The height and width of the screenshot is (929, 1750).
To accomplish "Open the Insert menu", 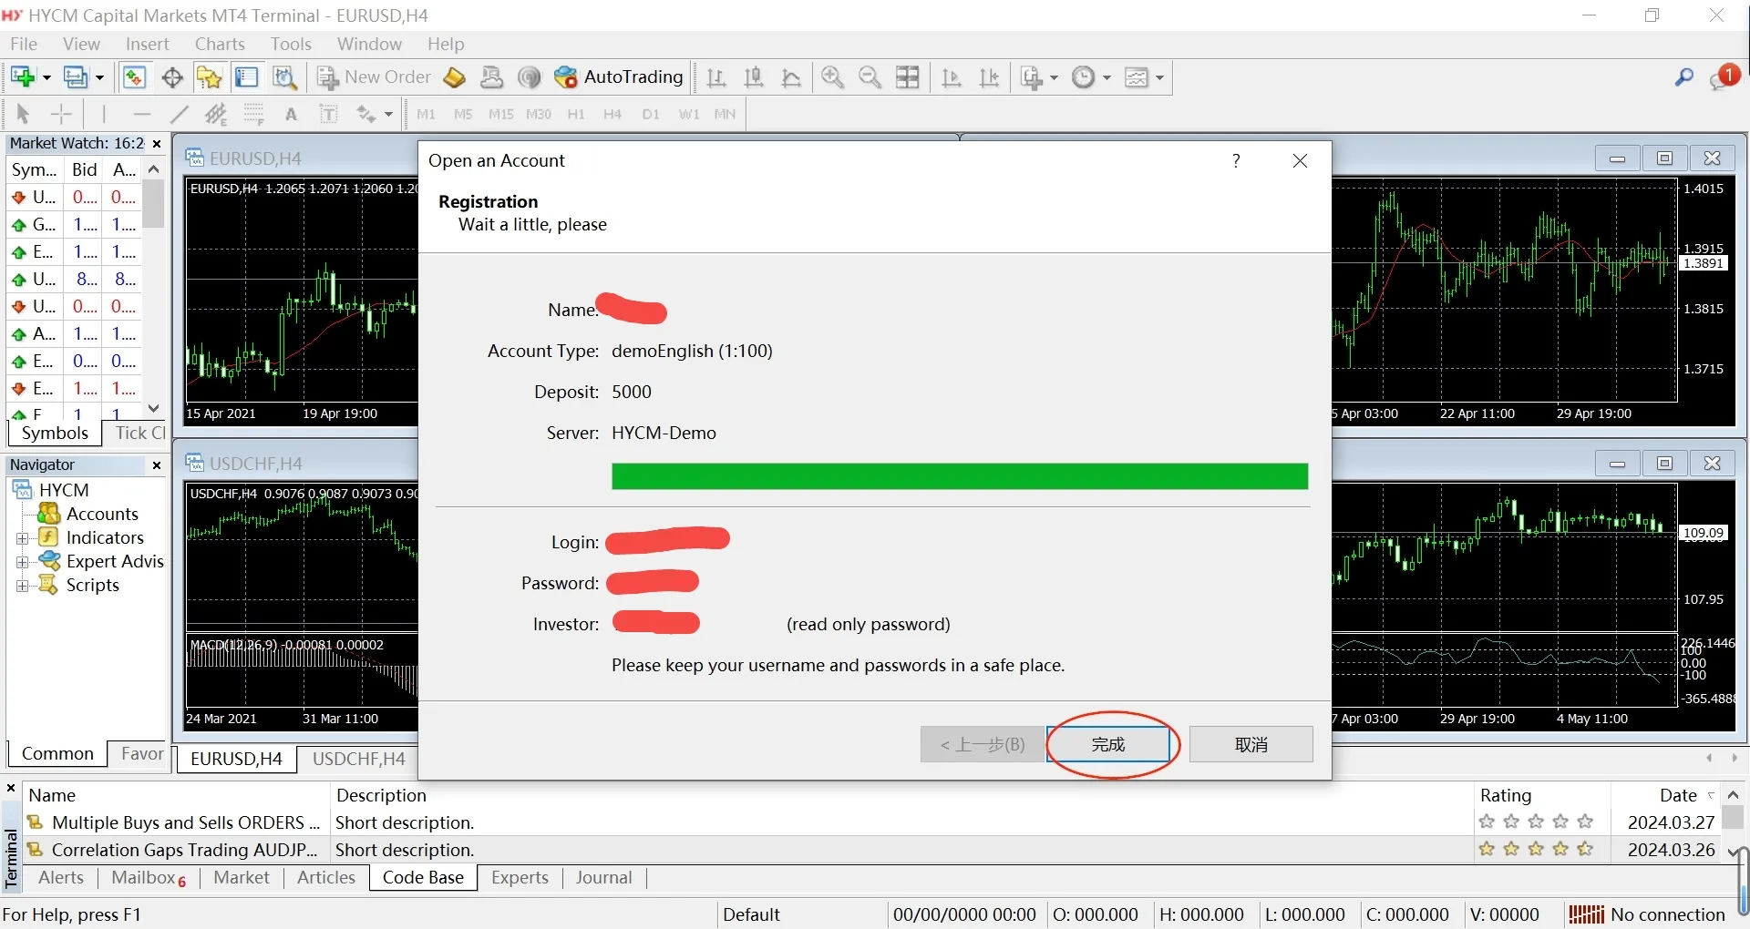I will tap(148, 44).
